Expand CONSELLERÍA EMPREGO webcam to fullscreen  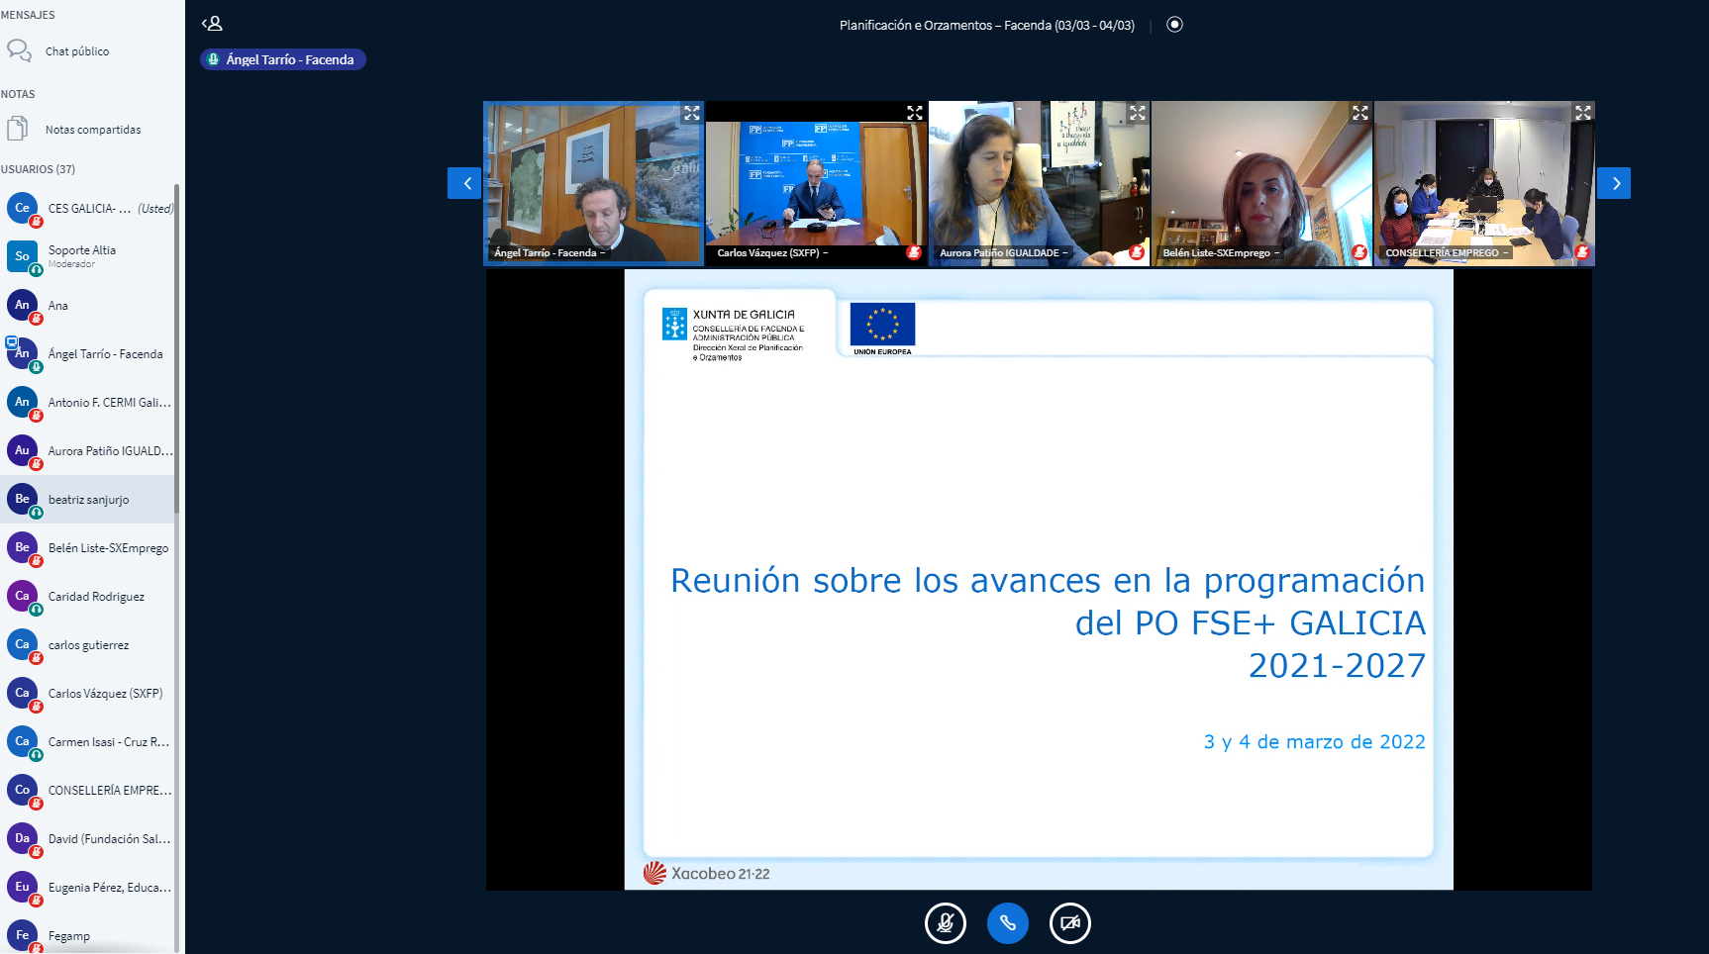pyautogui.click(x=1582, y=114)
